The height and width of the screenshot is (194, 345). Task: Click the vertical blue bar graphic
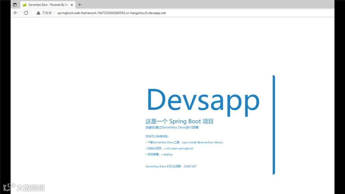click(274, 124)
